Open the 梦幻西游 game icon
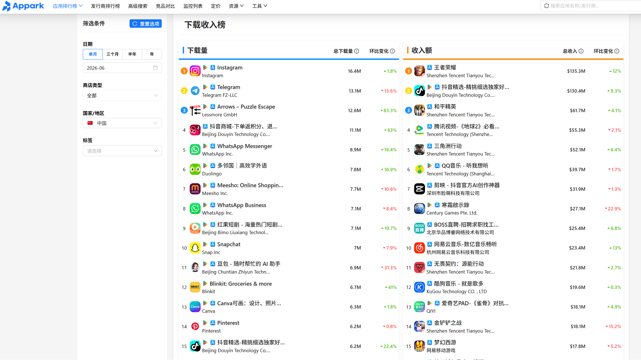 tap(419, 346)
